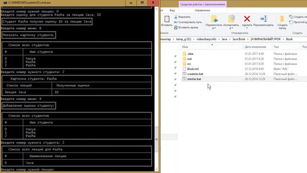Select the startJar.bat file
This screenshot has height=173, width=307.
pyautogui.click(x=194, y=79)
